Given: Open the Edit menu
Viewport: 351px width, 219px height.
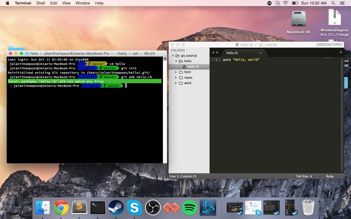Looking at the screenshot, I should (x=54, y=3).
